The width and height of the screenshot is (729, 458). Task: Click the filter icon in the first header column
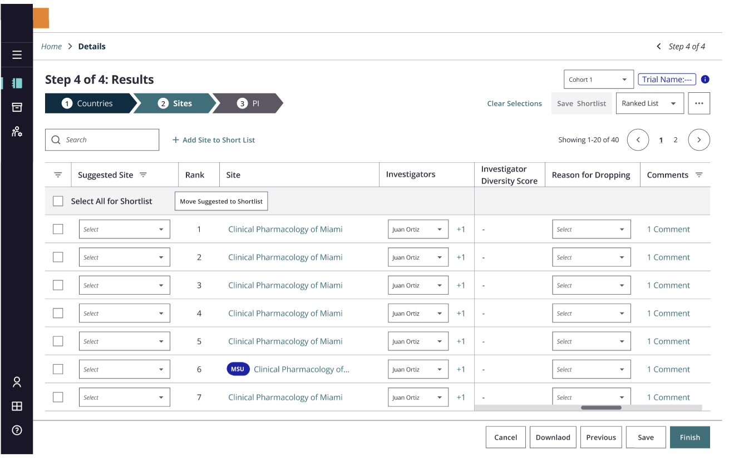[x=58, y=175]
